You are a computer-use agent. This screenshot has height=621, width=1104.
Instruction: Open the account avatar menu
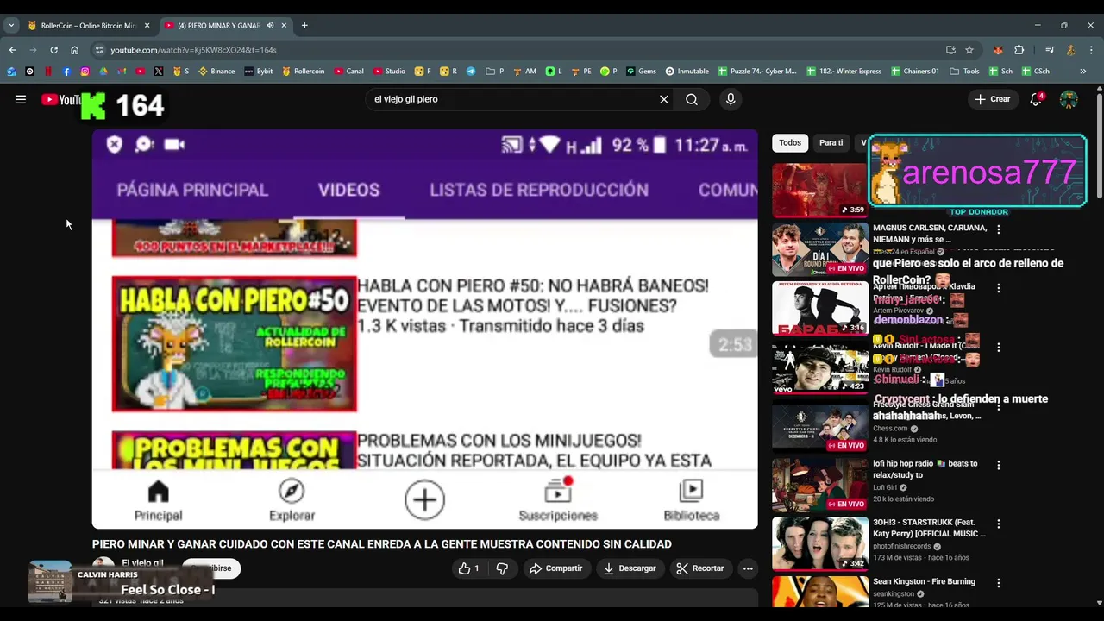coord(1069,99)
